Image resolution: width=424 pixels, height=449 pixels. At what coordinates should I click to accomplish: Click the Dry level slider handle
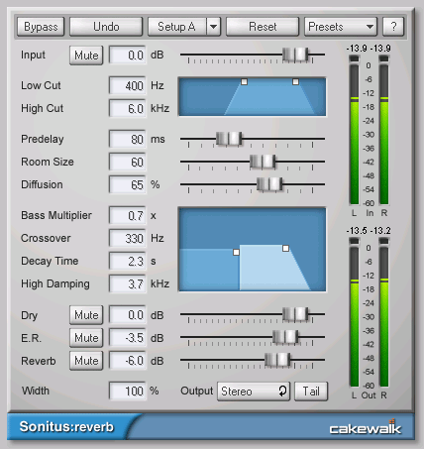(x=295, y=314)
